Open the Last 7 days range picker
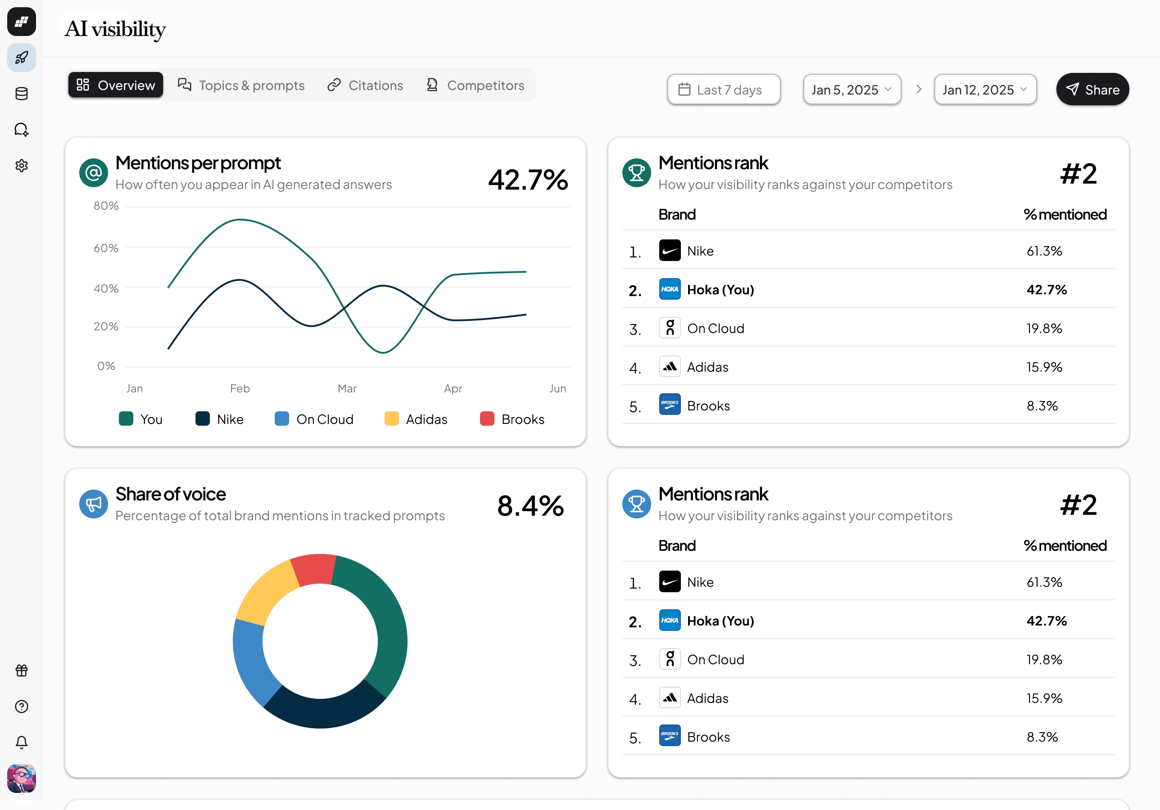This screenshot has width=1160, height=810. [x=724, y=90]
